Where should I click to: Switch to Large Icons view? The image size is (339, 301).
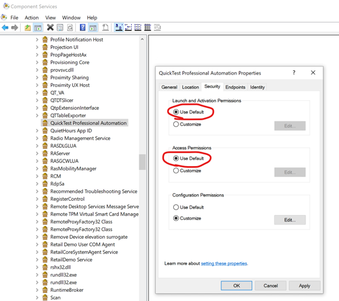(x=119, y=27)
